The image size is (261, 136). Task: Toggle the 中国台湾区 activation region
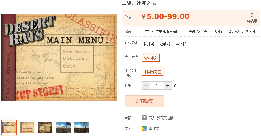point(152,72)
